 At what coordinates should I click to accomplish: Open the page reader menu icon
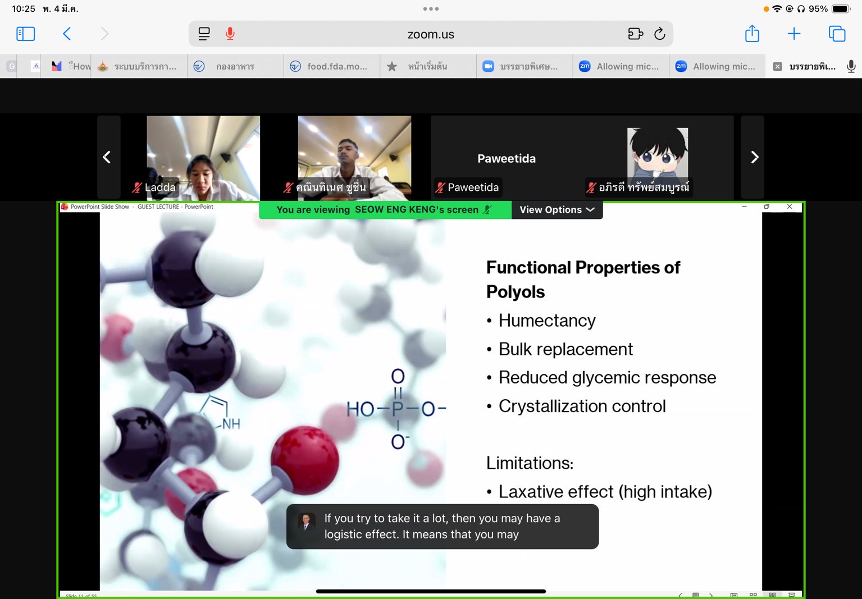tap(204, 34)
